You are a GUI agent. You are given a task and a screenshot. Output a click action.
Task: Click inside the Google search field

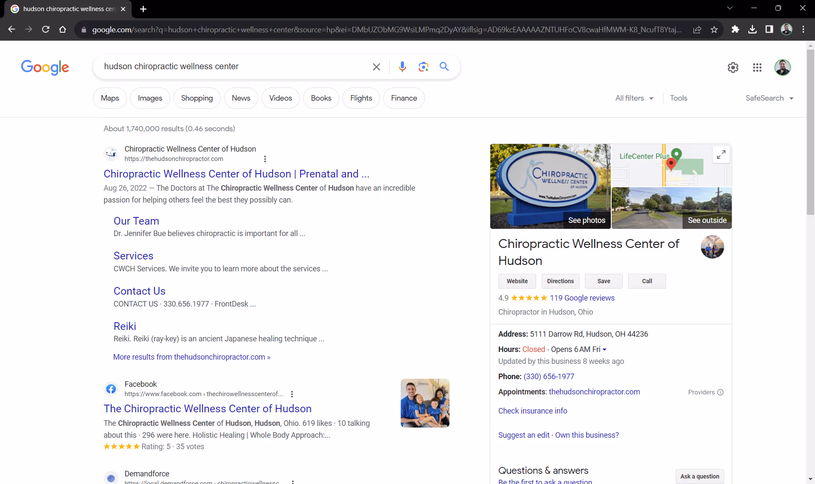coord(233,67)
